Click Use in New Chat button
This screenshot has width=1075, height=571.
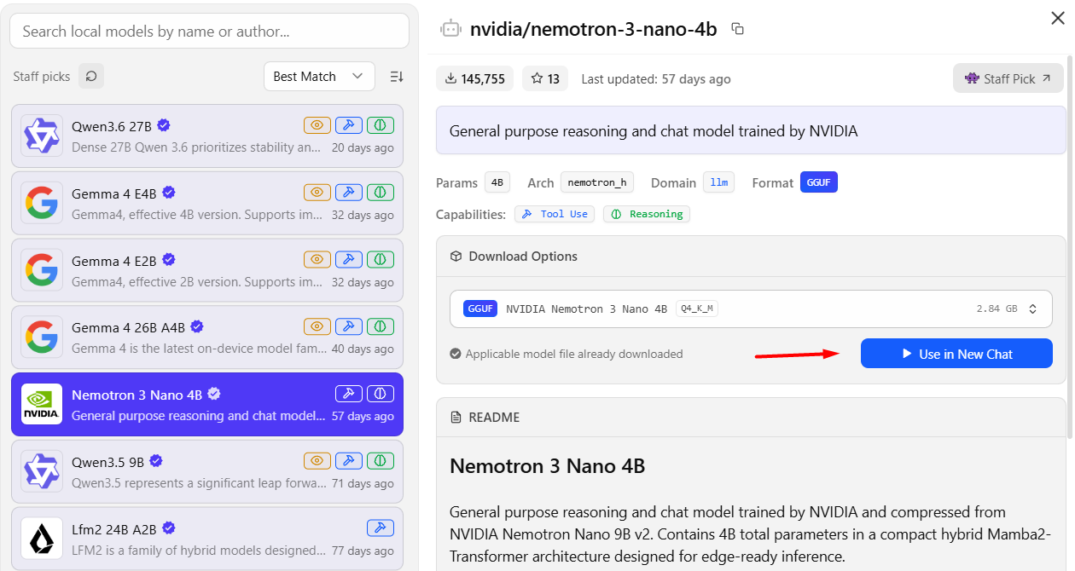point(956,354)
